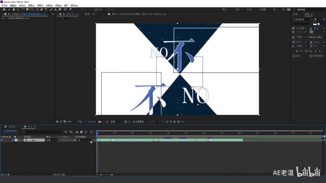The image size is (326, 183).
Task: Take a snapshot with the camera icon
Action: pyautogui.click(x=100, y=122)
